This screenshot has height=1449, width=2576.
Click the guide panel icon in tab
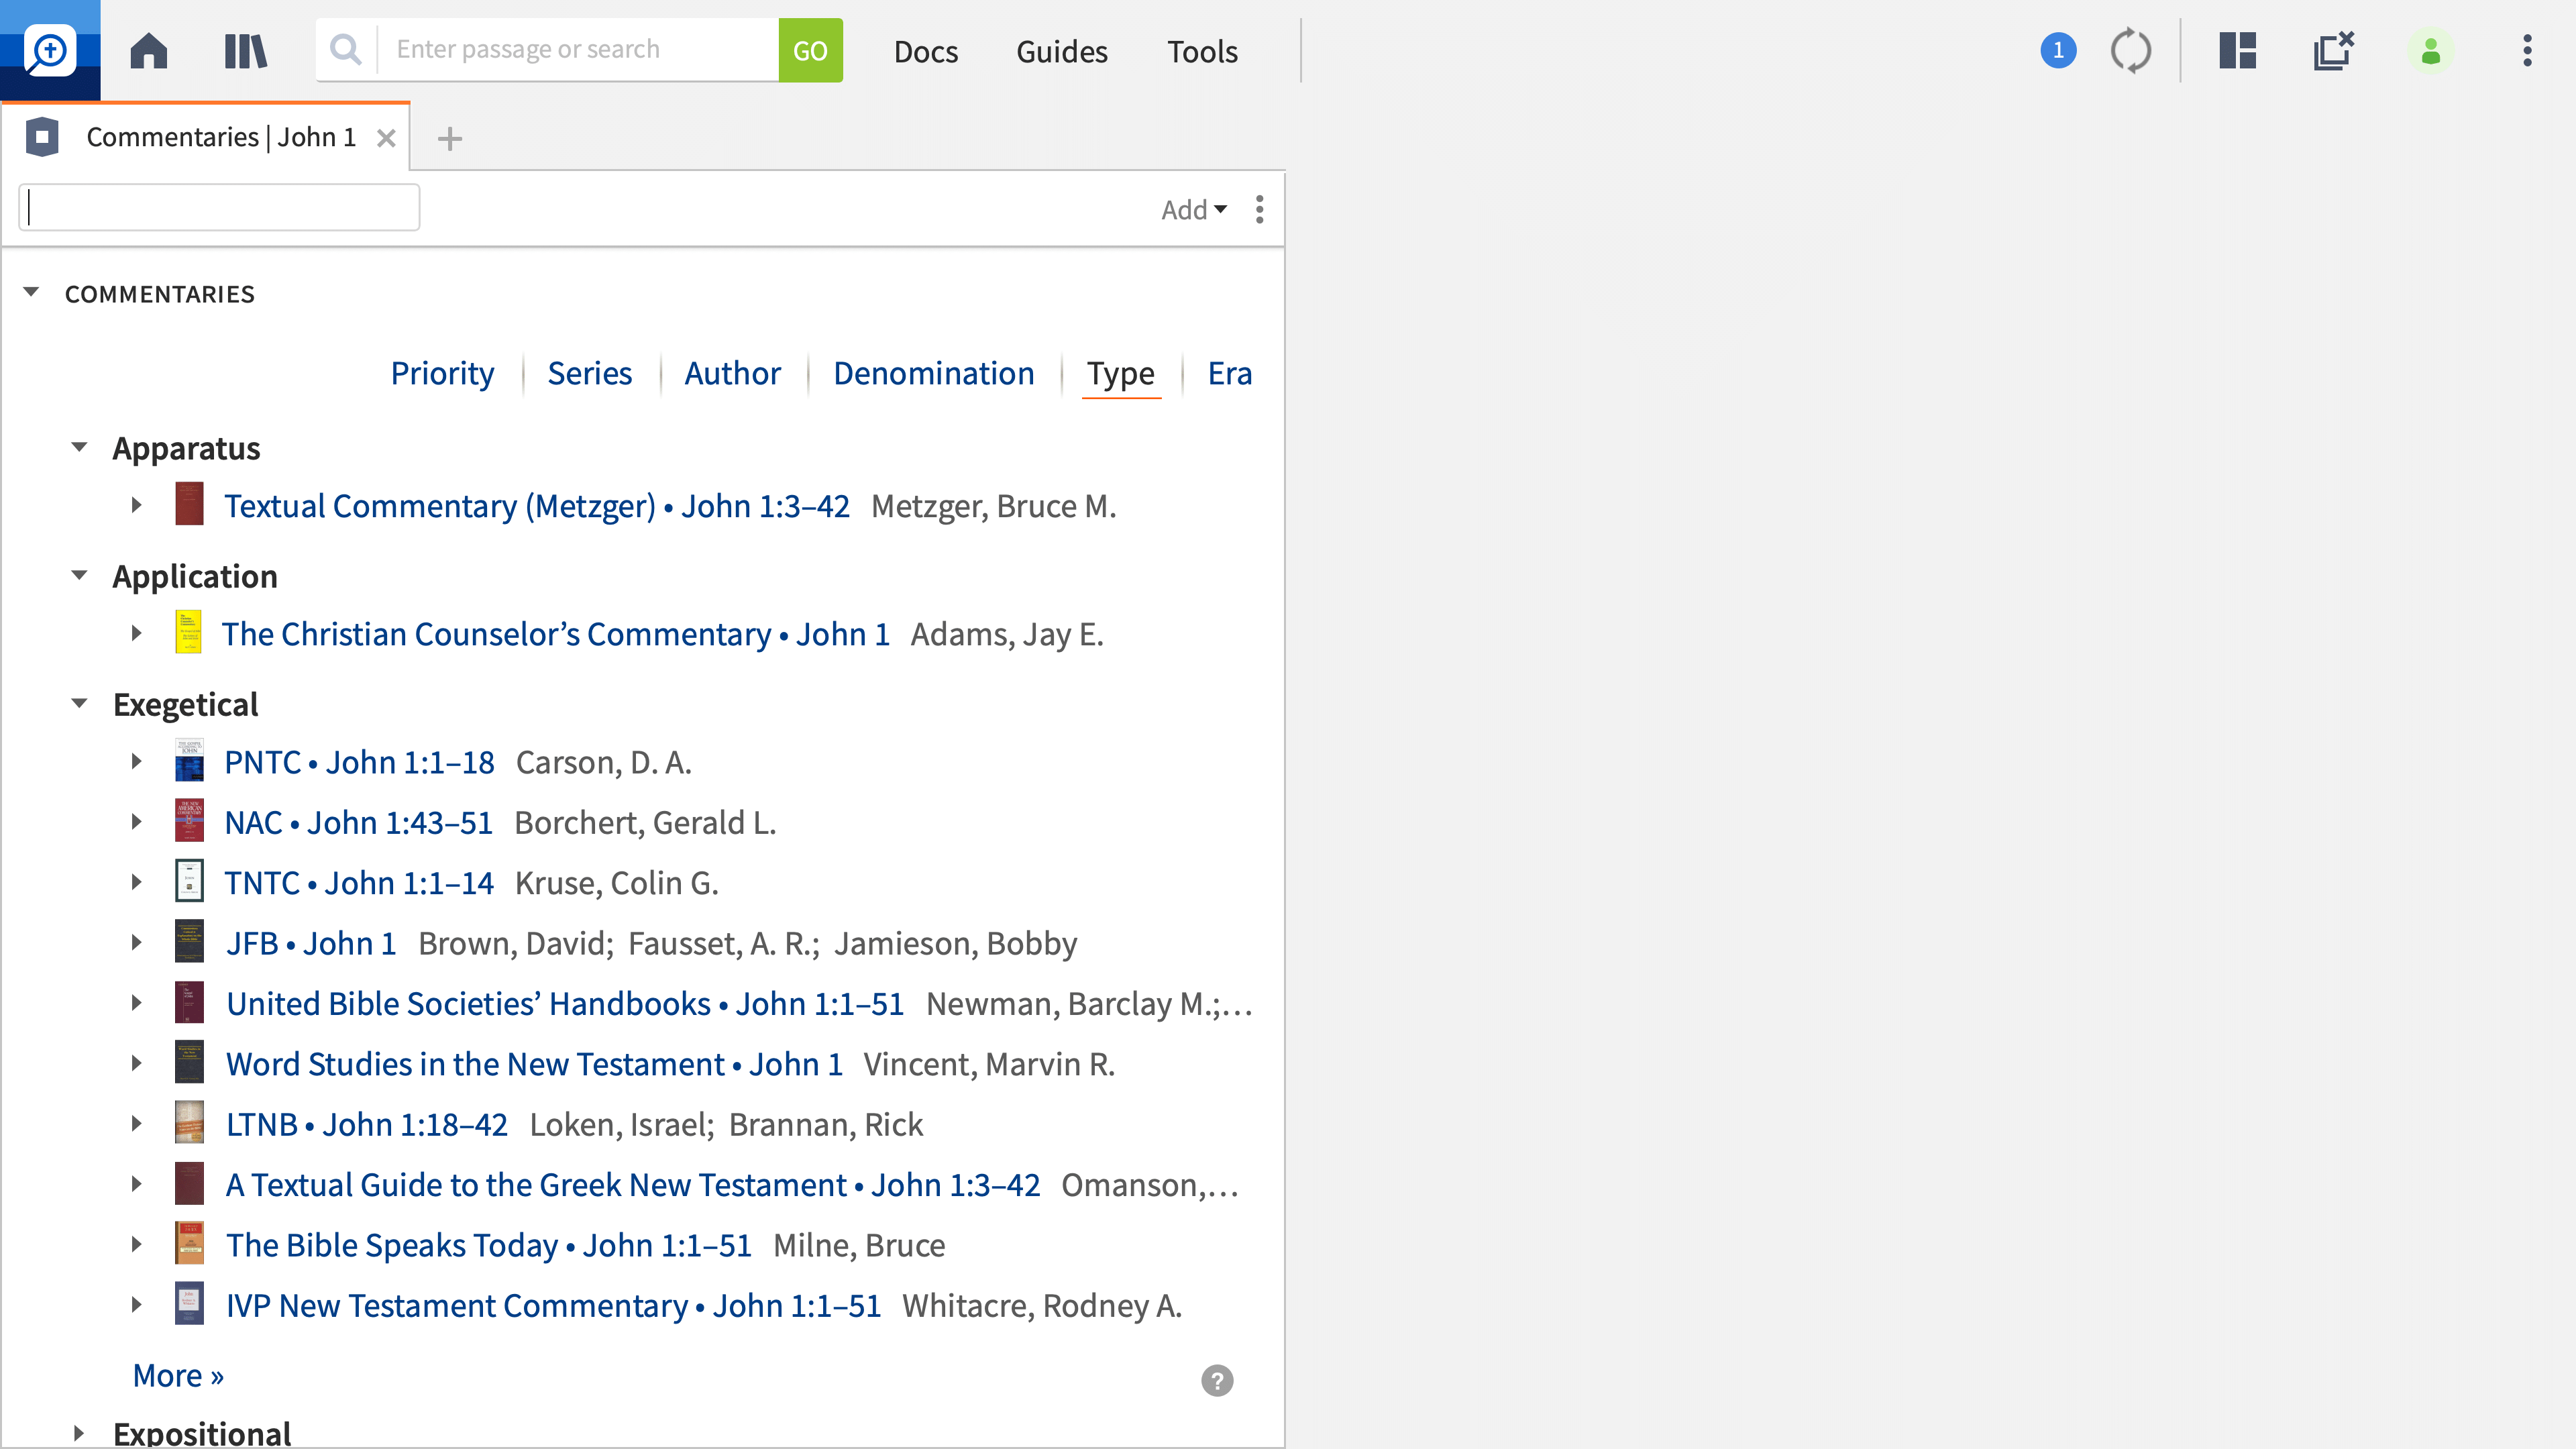pyautogui.click(x=42, y=137)
